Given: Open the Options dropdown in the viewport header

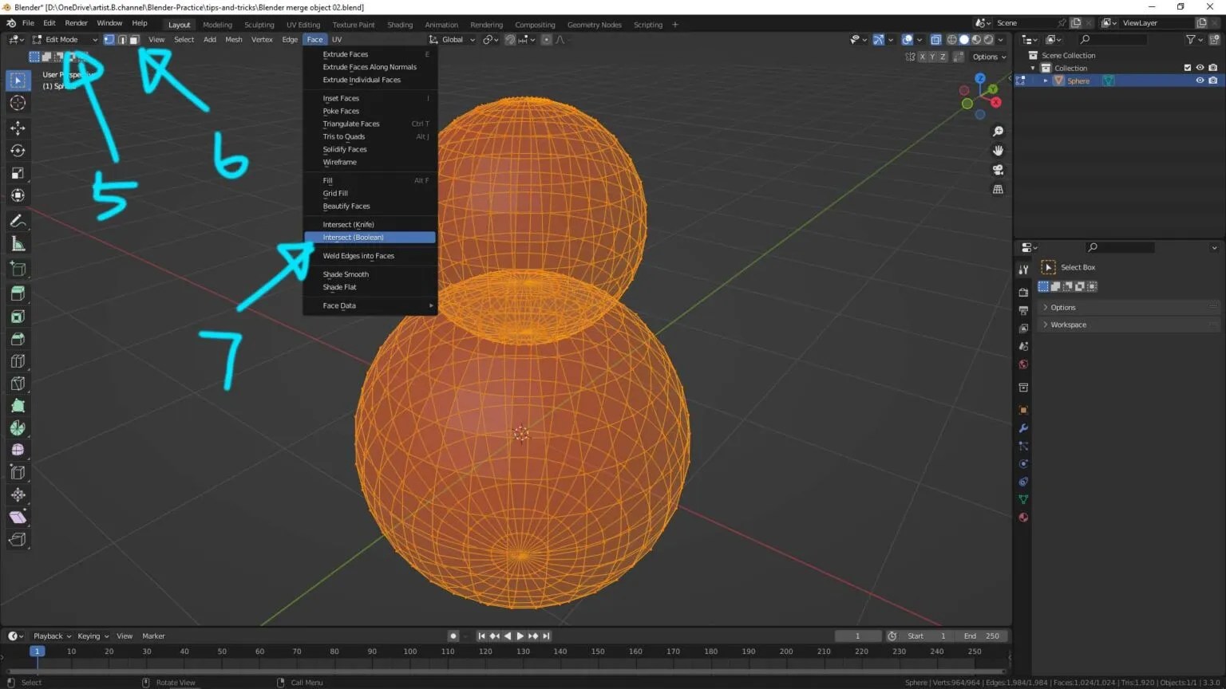Looking at the screenshot, I should pos(987,57).
